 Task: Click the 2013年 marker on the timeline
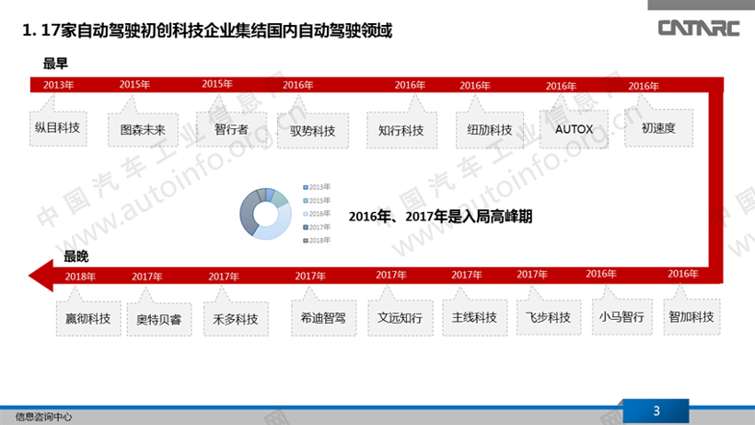[x=59, y=85]
